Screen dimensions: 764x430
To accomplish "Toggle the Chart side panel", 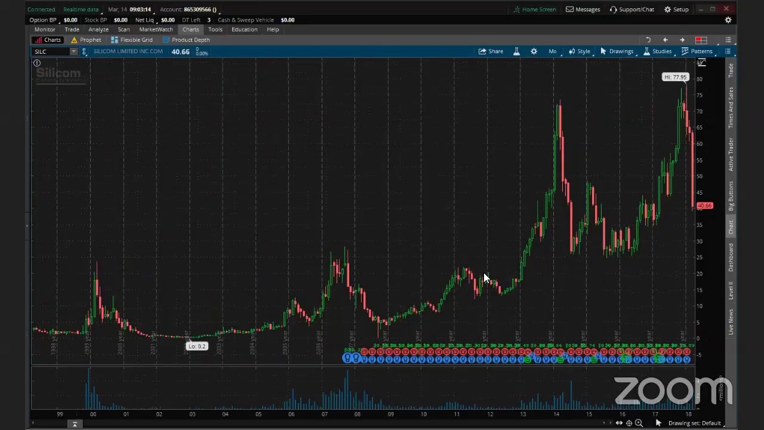I will coord(731,227).
